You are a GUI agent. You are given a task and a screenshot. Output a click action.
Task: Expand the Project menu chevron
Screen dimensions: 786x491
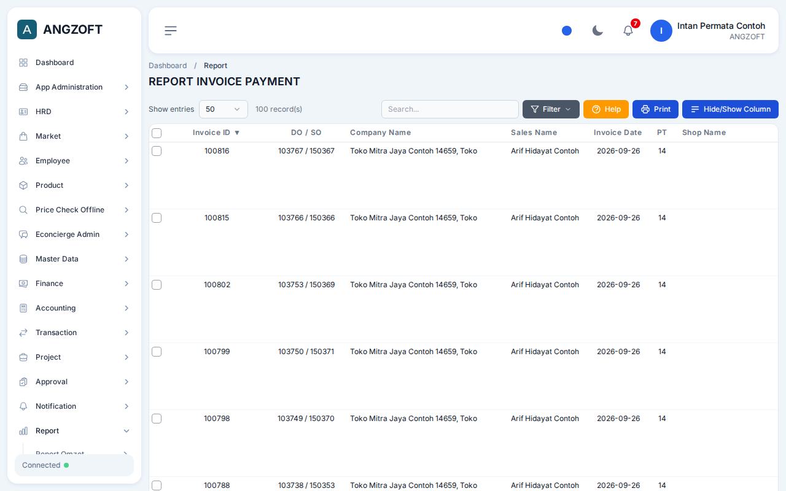126,357
